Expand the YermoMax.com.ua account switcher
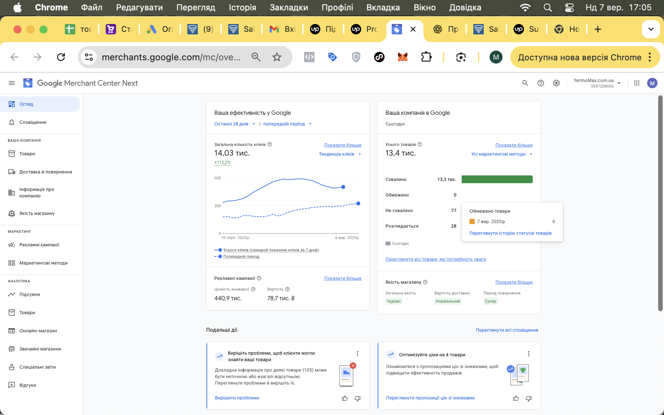 pyautogui.click(x=597, y=83)
